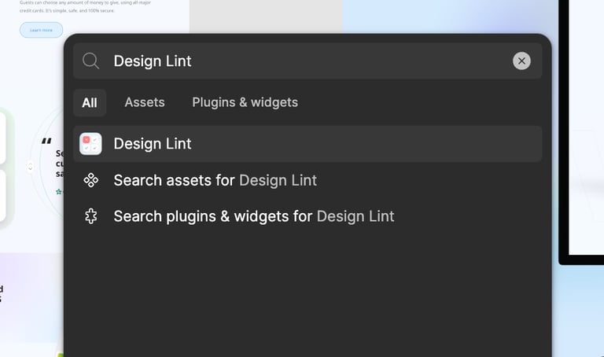Clear the search field with the X button
604x357 pixels.
pos(521,61)
